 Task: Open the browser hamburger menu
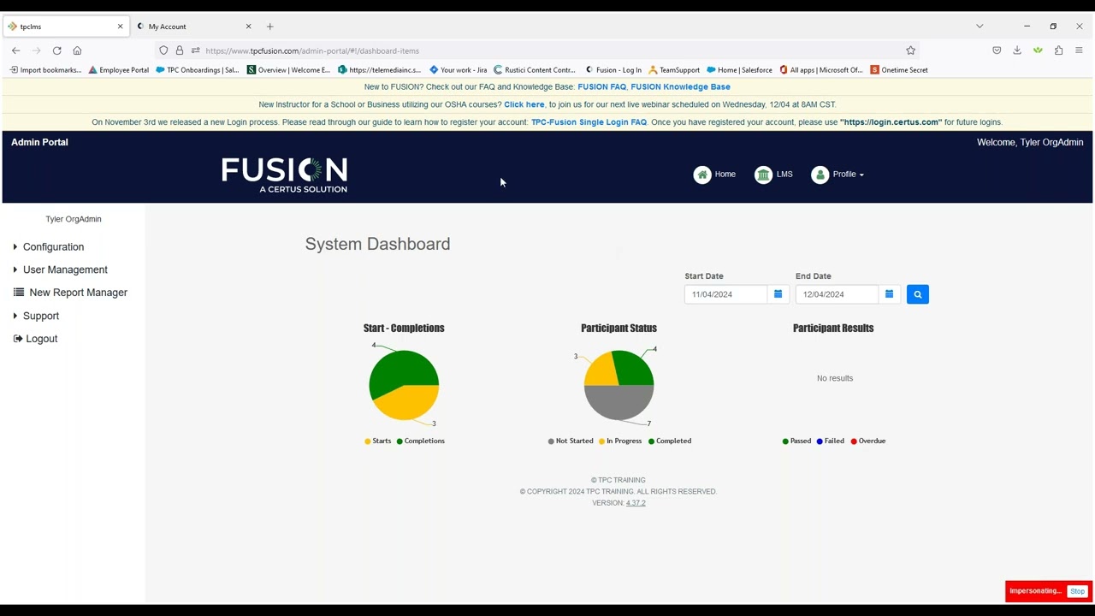point(1079,50)
